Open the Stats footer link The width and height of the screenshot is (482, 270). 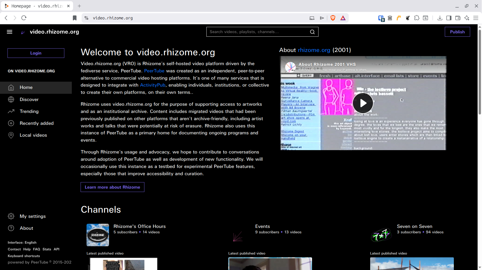(47, 249)
